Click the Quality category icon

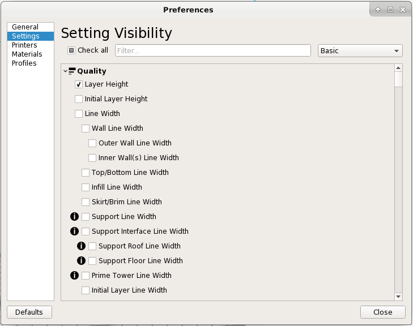(x=72, y=71)
